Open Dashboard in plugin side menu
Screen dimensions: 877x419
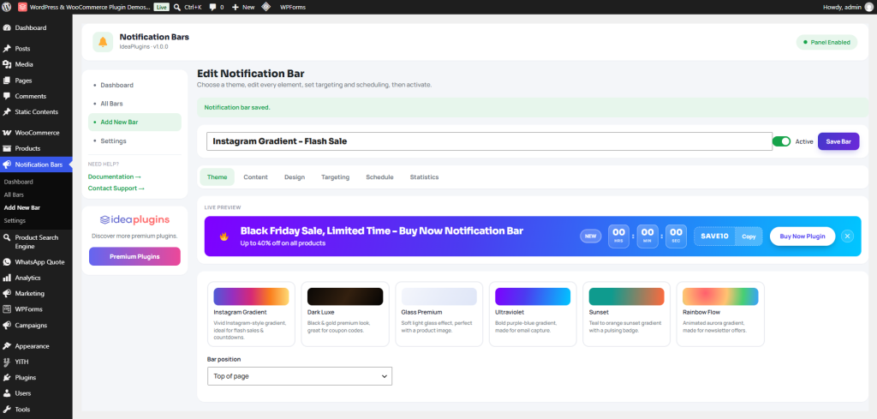pos(134,85)
